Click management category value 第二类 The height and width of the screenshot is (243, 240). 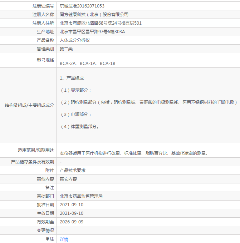tap(66, 49)
